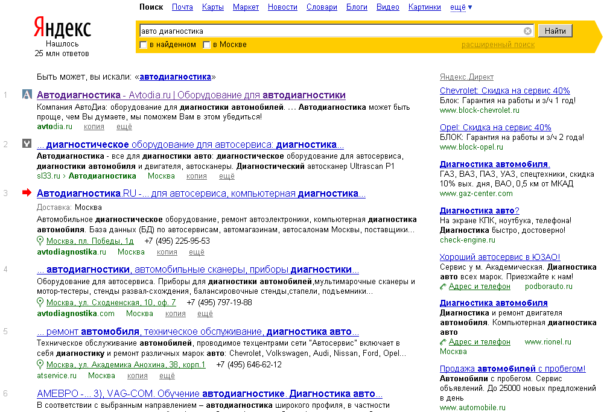Click the Avtodia.ru favicon in result 1
The width and height of the screenshot is (604, 412).
(x=27, y=95)
